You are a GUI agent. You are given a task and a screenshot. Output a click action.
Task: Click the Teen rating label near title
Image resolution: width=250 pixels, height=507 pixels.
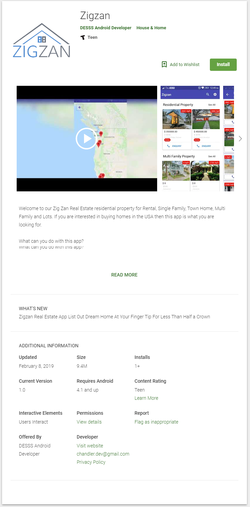93,37
